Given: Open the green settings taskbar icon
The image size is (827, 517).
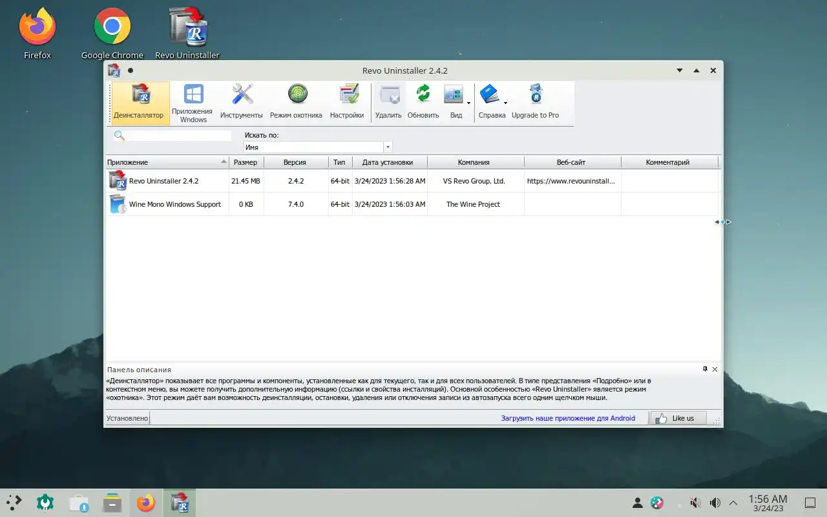Looking at the screenshot, I should pyautogui.click(x=45, y=502).
